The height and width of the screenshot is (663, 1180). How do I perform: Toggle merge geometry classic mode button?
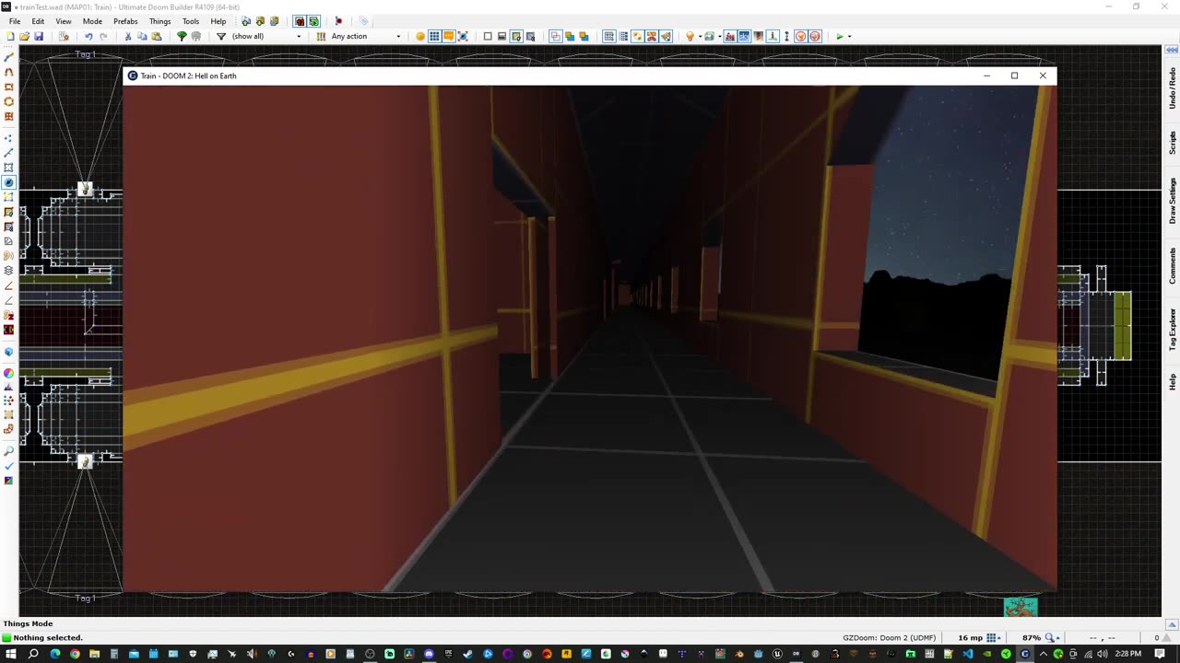point(556,36)
